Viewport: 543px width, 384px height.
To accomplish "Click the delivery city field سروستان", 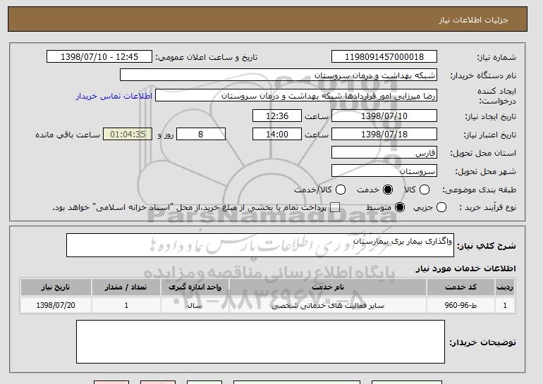I will [384, 171].
